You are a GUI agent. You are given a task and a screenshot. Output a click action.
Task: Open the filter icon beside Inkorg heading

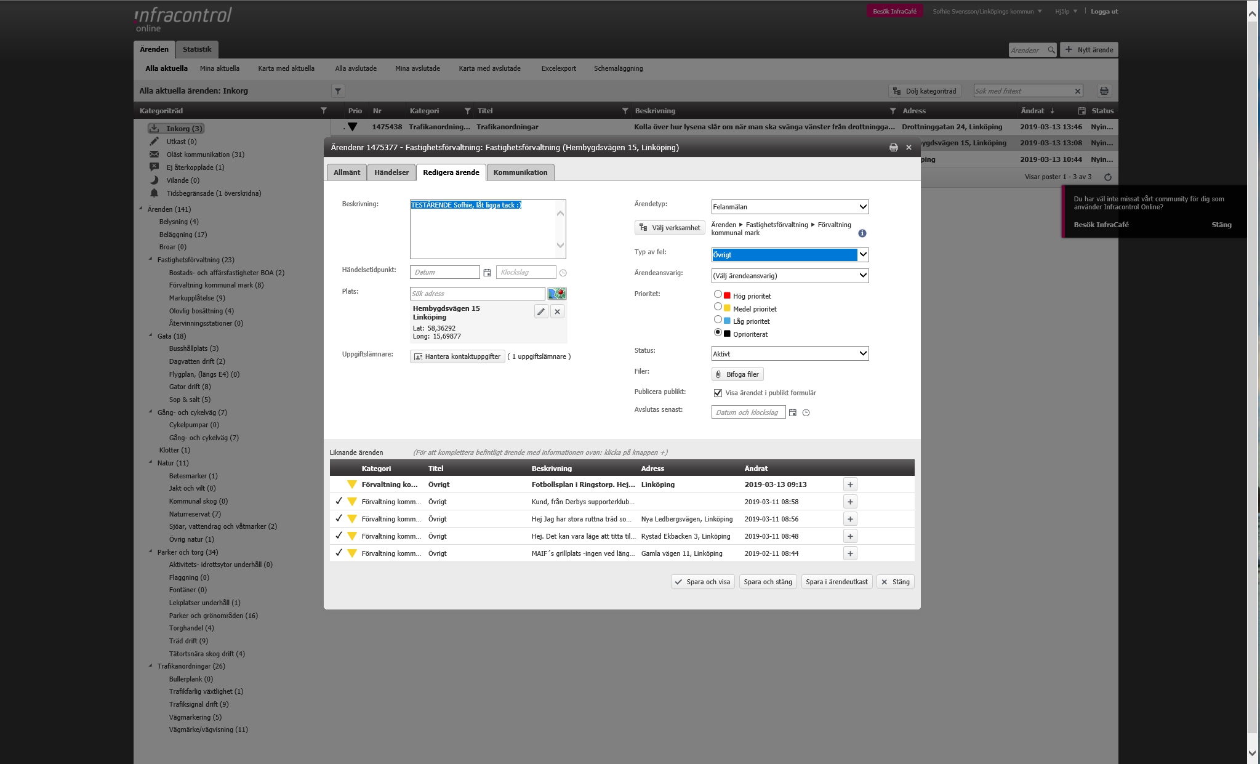click(x=338, y=91)
